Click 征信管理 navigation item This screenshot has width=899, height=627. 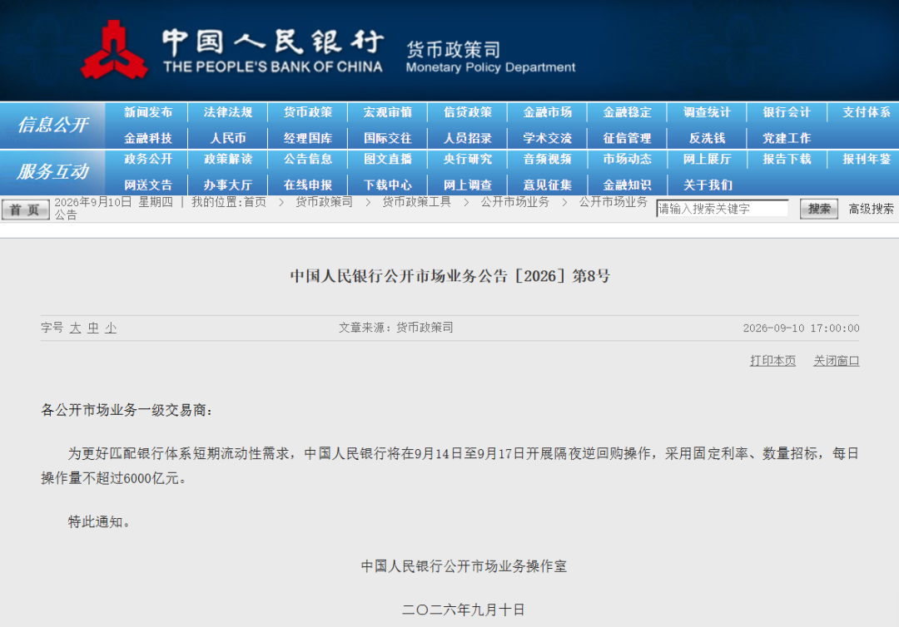pyautogui.click(x=628, y=138)
